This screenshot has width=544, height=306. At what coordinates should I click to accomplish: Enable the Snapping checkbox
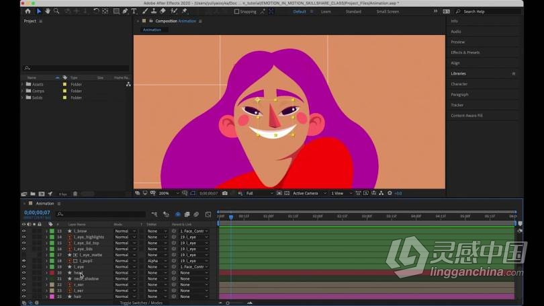coord(236,11)
